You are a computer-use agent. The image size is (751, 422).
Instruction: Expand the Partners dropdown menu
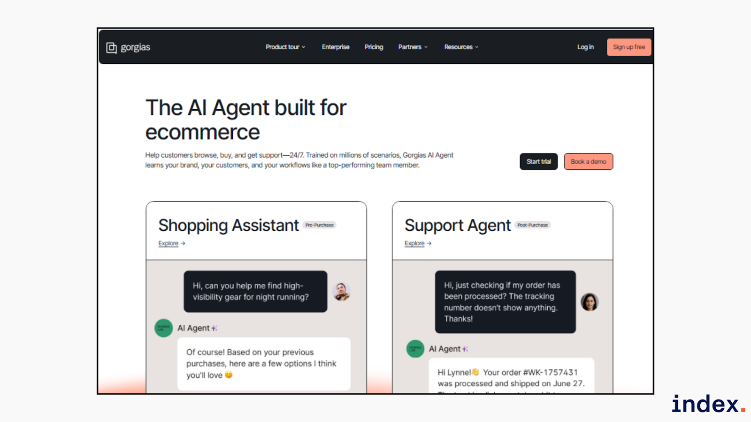413,47
